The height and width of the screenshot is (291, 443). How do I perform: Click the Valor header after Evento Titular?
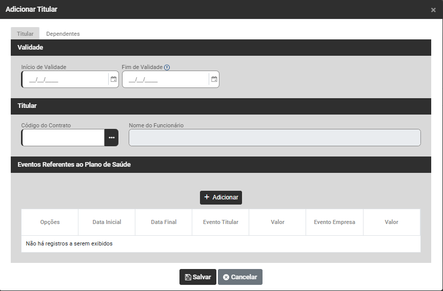point(277,222)
